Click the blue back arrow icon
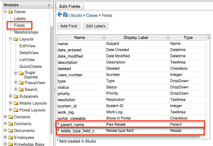Screen dimensions: 213x146 pyautogui.click(x=60, y=15)
